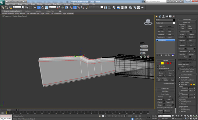This screenshot has height=120, width=198.
Task: Toggle Full Interactivity checkbox
Action: click(182, 71)
